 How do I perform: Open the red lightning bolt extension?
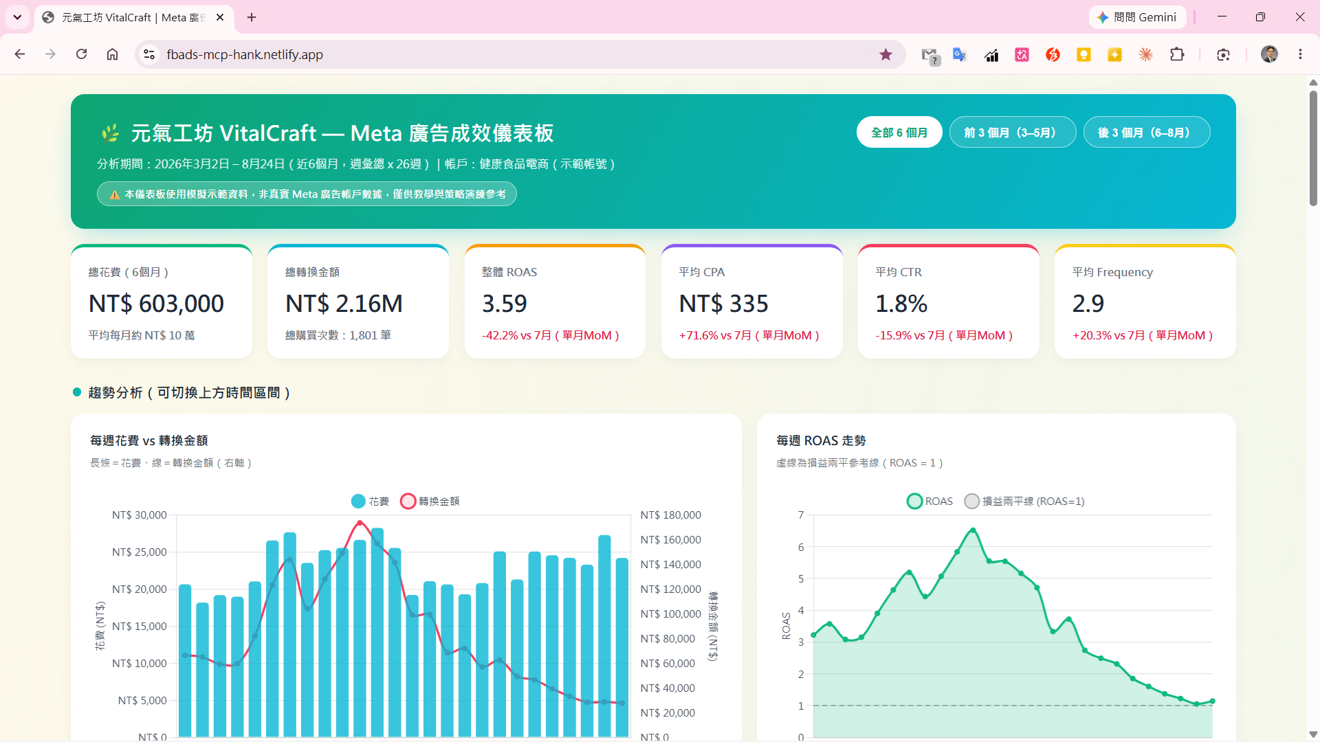(x=1053, y=54)
